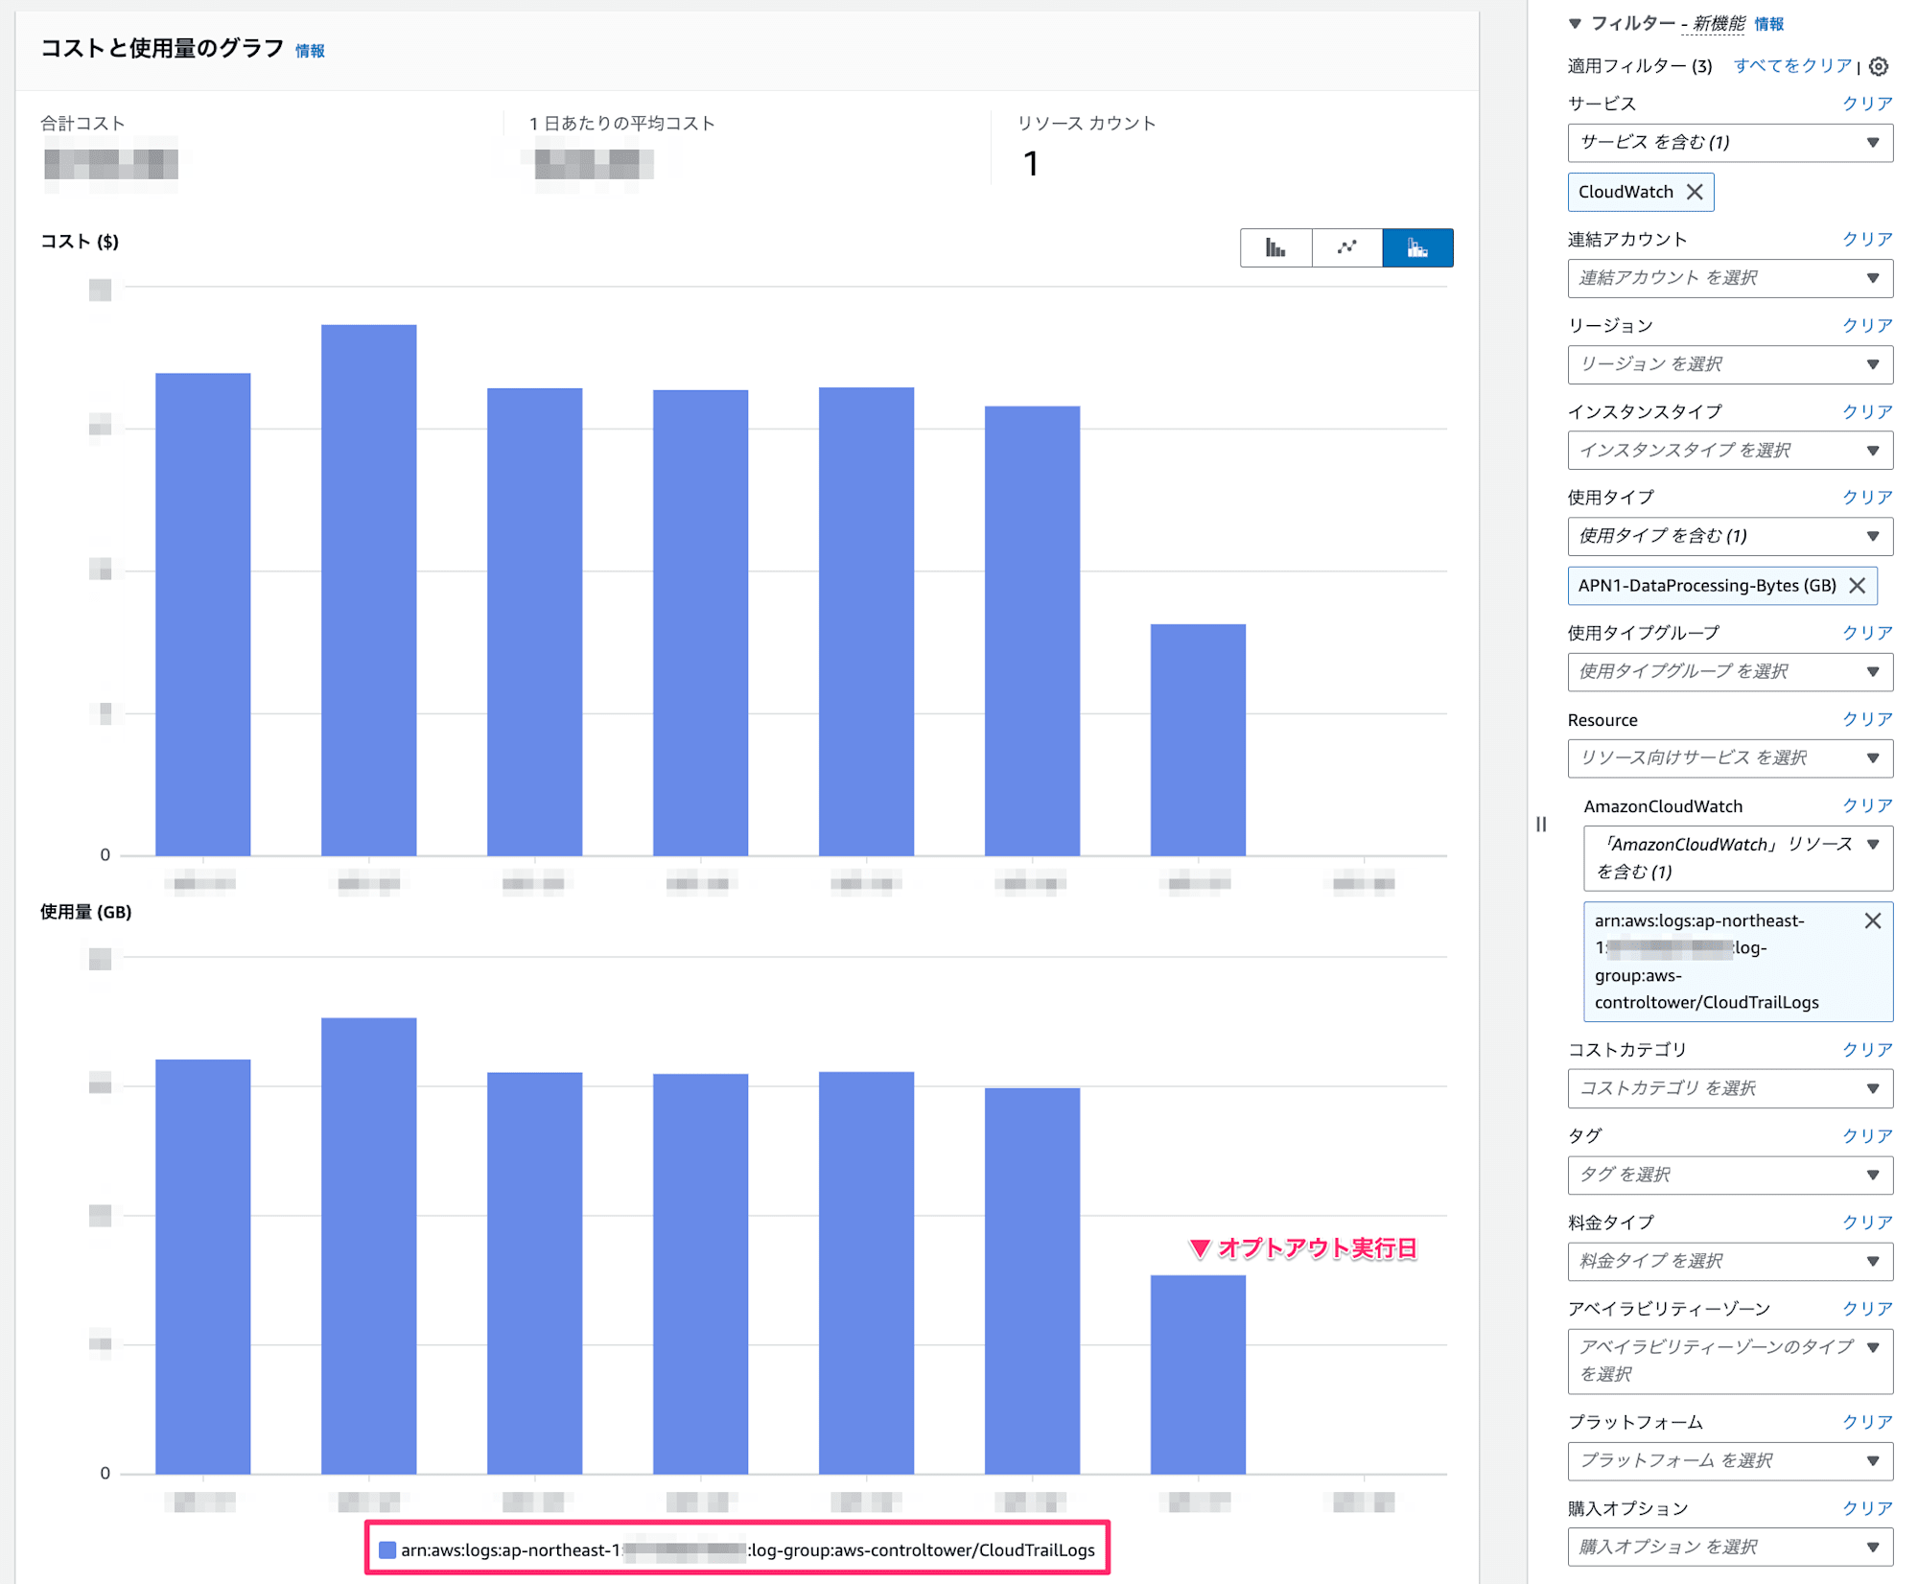
Task: Clear the Resource filter
Action: pos(1867,719)
